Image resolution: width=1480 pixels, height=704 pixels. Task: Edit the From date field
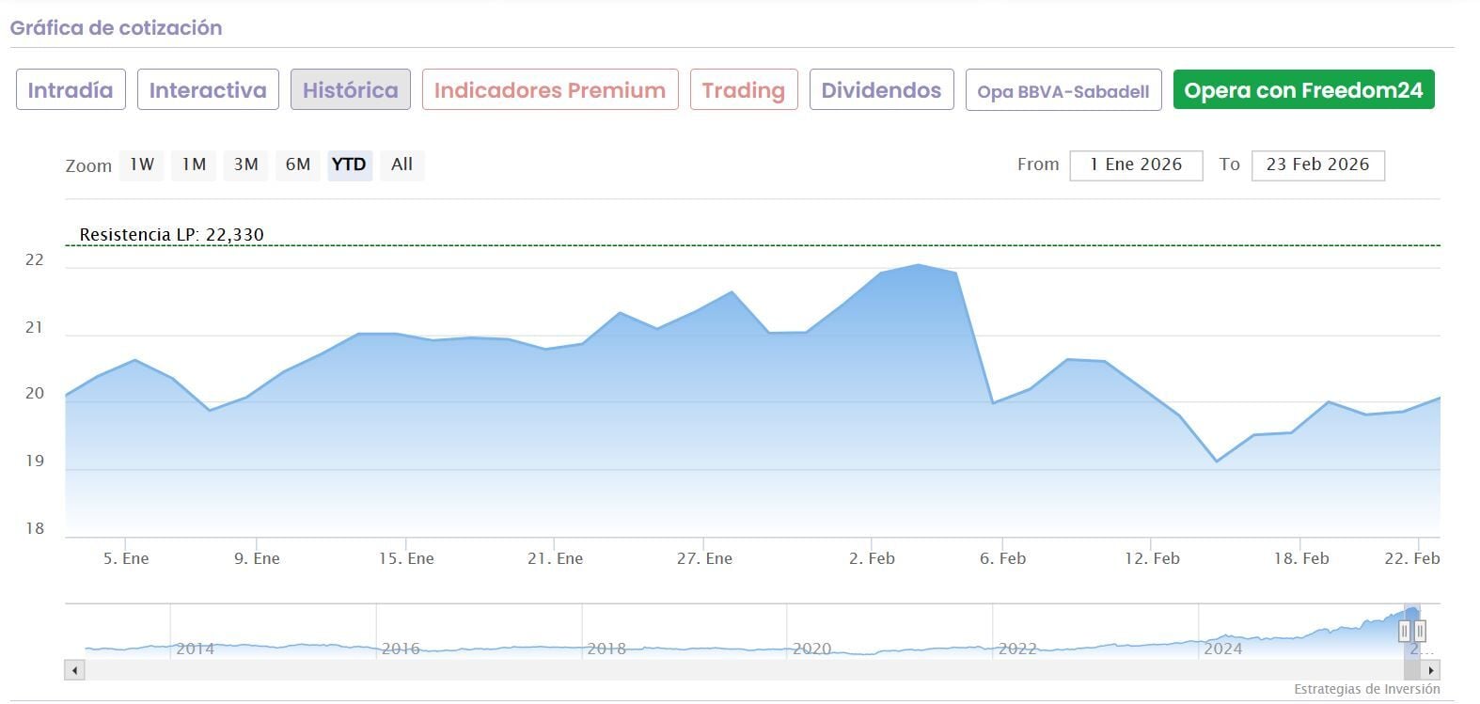pyautogui.click(x=1136, y=164)
